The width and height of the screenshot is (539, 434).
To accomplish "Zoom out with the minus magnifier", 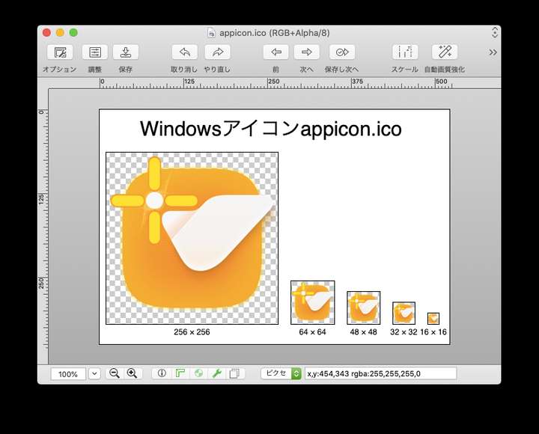I will [x=115, y=373].
